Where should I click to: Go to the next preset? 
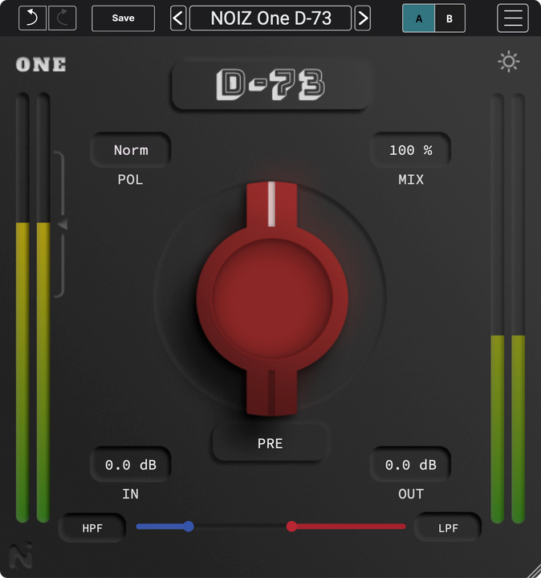pos(363,18)
